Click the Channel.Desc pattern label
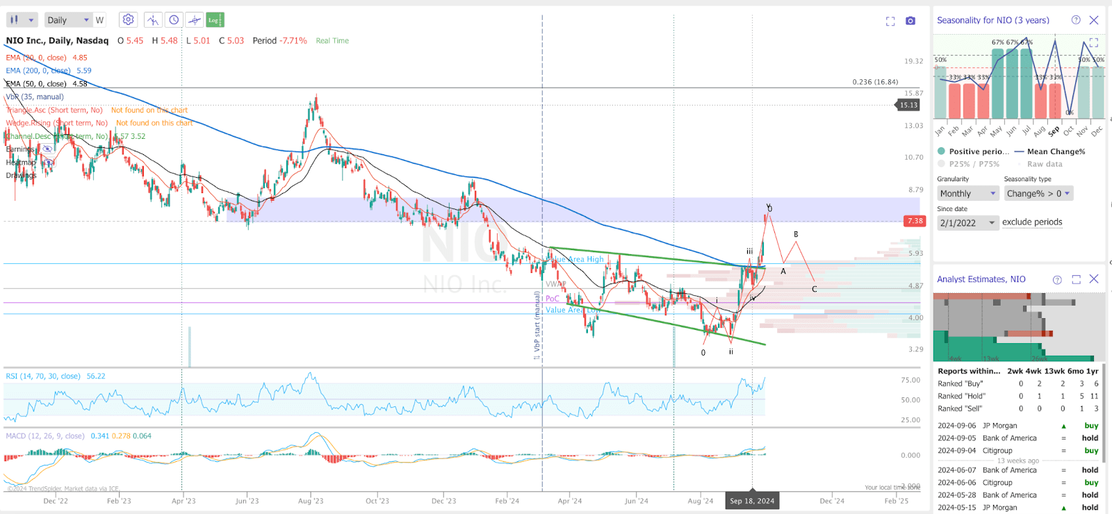This screenshot has height=514, width=1112. pyautogui.click(x=57, y=137)
